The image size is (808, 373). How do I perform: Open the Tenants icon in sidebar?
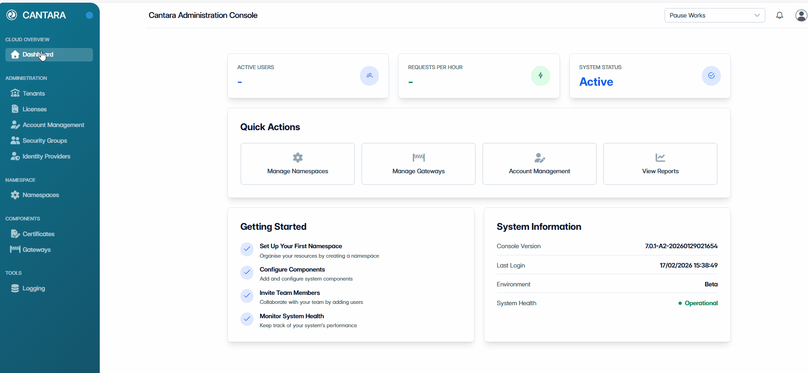click(15, 93)
